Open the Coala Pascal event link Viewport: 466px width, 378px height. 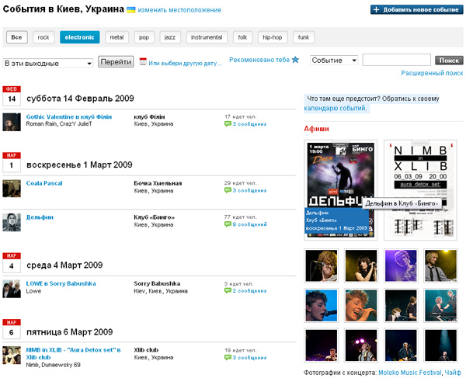click(x=44, y=183)
